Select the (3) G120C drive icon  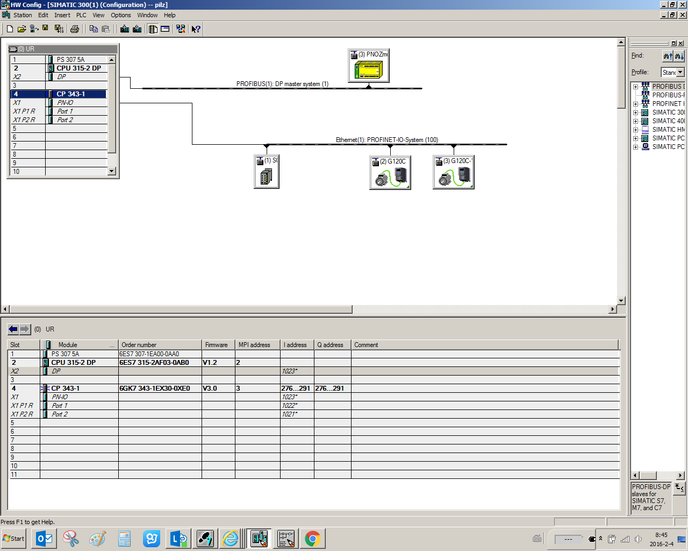point(454,172)
